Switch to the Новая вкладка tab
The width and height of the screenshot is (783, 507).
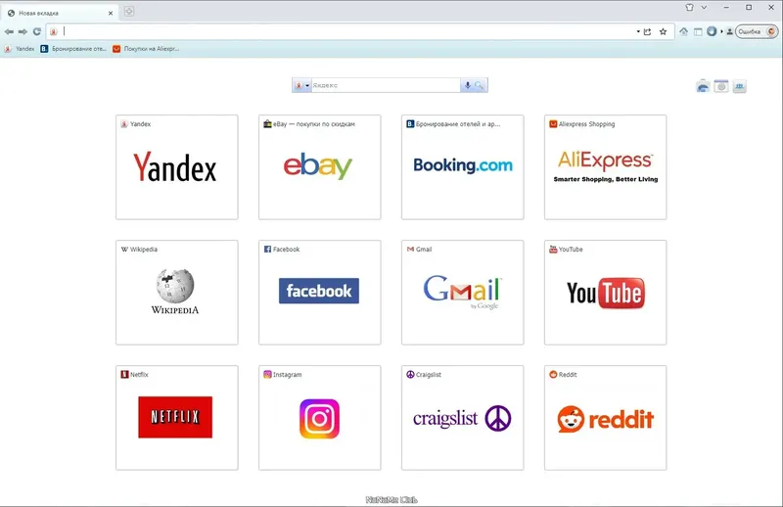[x=60, y=13]
